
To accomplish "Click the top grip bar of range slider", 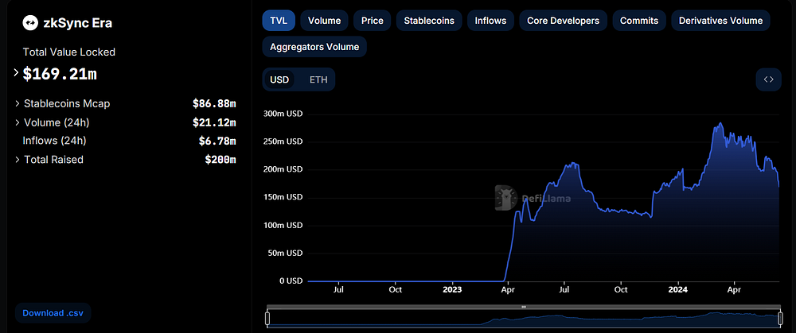I will [524, 307].
